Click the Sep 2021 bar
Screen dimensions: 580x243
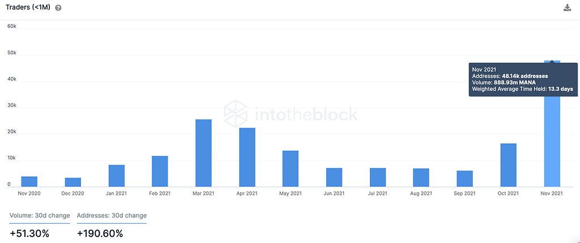tap(464, 178)
